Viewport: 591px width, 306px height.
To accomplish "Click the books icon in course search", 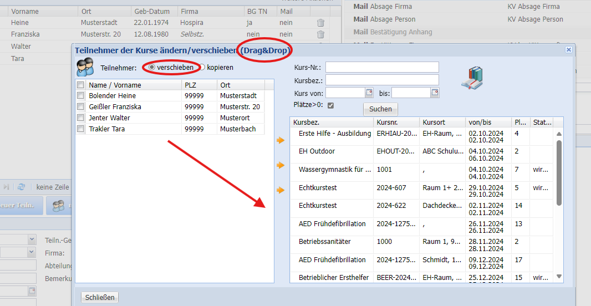I will [x=472, y=78].
